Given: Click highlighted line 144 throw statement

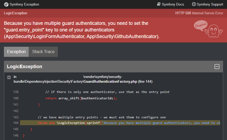Looking at the screenshot, I should point(120,123).
